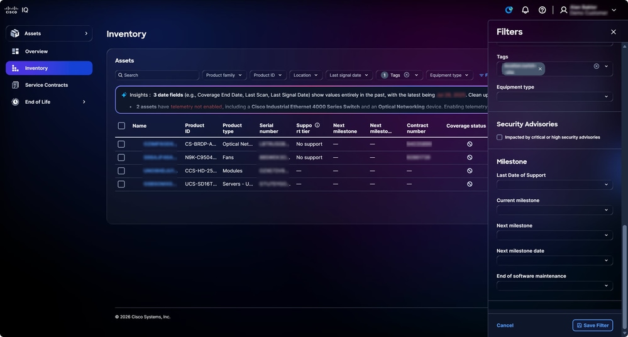
Task: Expand the Last Date of Support dropdown
Action: pyautogui.click(x=554, y=185)
